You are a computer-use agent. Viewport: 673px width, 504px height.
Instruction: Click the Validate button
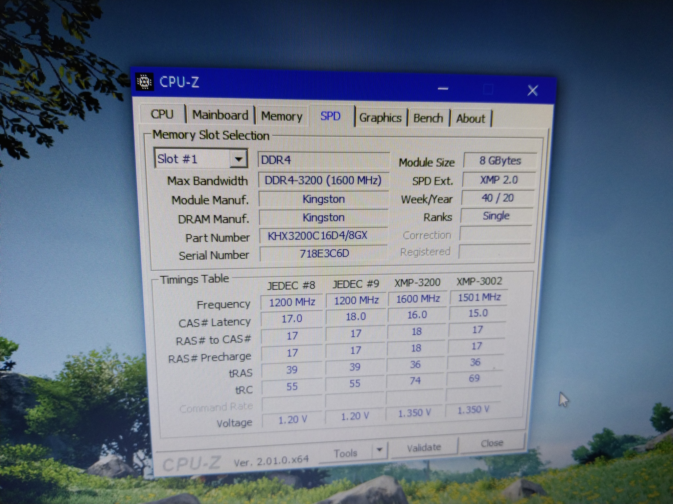pyautogui.click(x=424, y=447)
